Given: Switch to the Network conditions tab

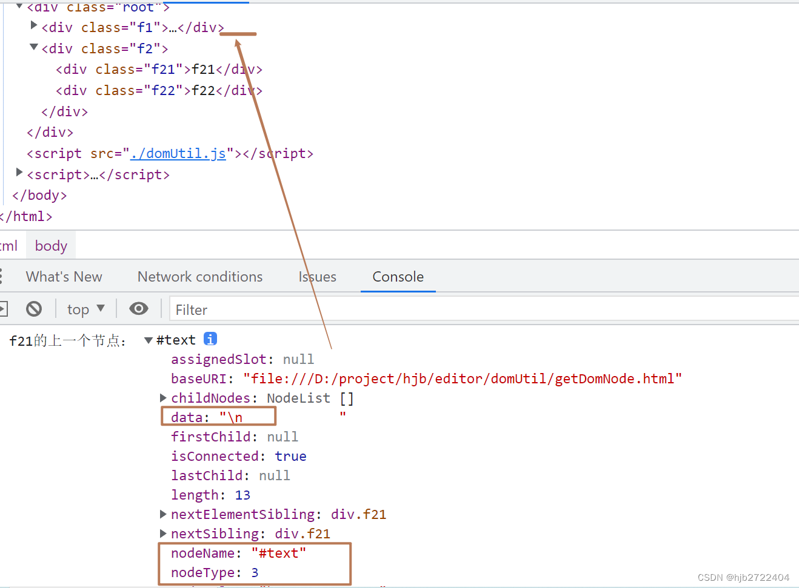Looking at the screenshot, I should point(200,277).
